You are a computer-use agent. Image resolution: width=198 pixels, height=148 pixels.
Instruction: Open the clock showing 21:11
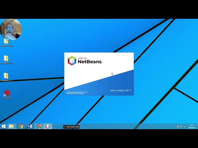(x=192, y=126)
